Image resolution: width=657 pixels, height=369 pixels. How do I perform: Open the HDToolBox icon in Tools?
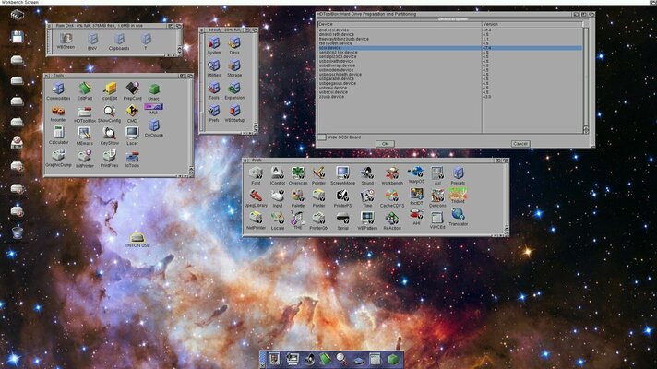coord(84,112)
